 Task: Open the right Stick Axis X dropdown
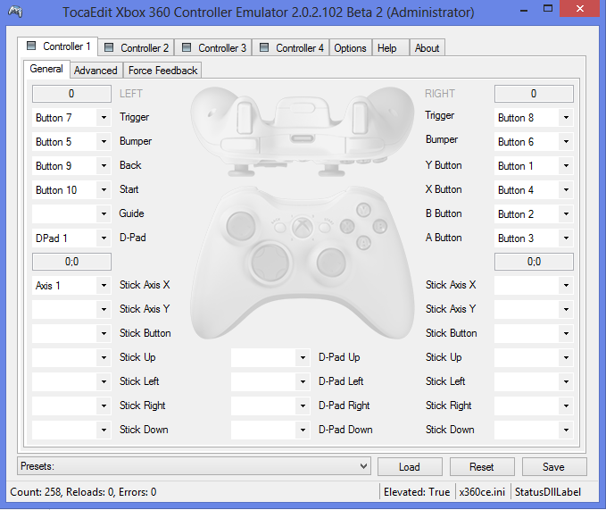534,285
